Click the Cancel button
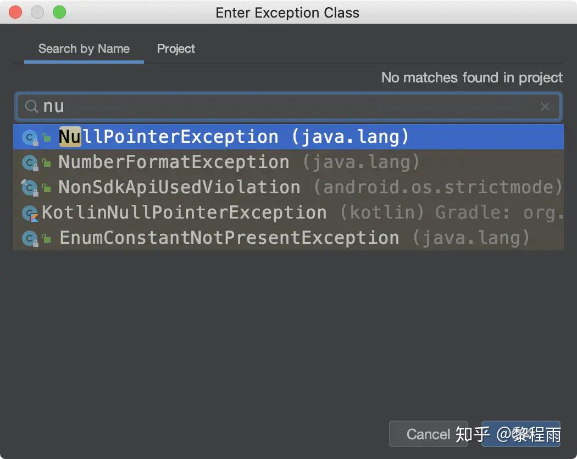The height and width of the screenshot is (459, 577). 428,434
